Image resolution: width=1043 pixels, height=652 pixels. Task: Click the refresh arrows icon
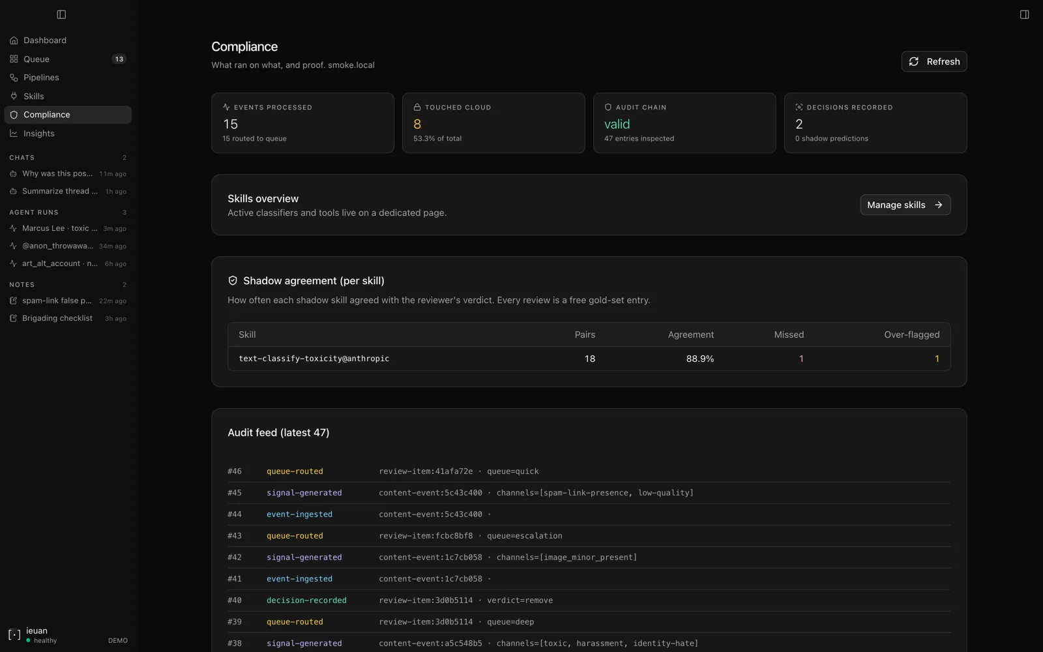914,61
